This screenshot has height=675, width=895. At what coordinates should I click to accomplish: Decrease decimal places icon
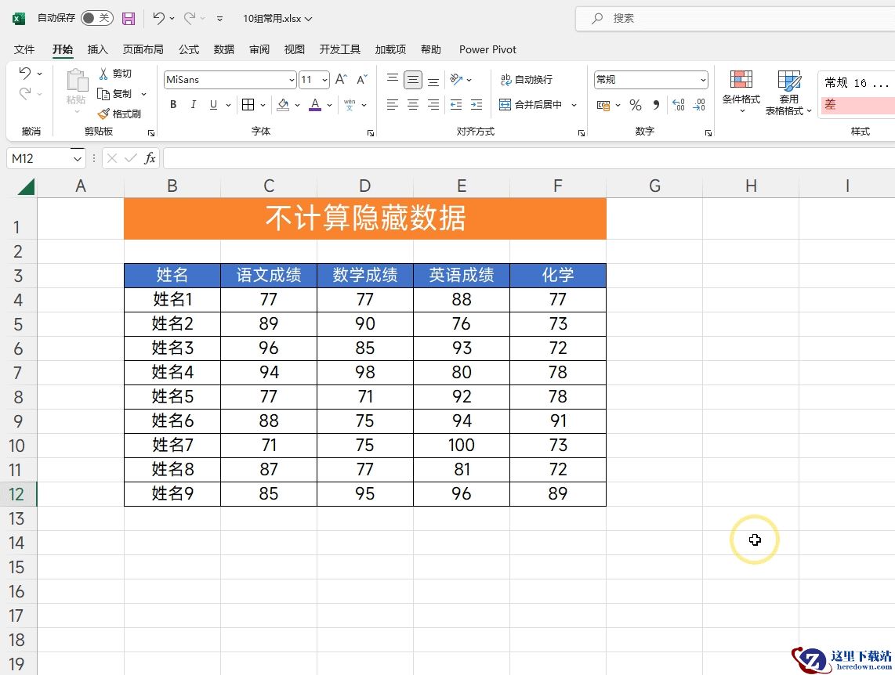(699, 105)
